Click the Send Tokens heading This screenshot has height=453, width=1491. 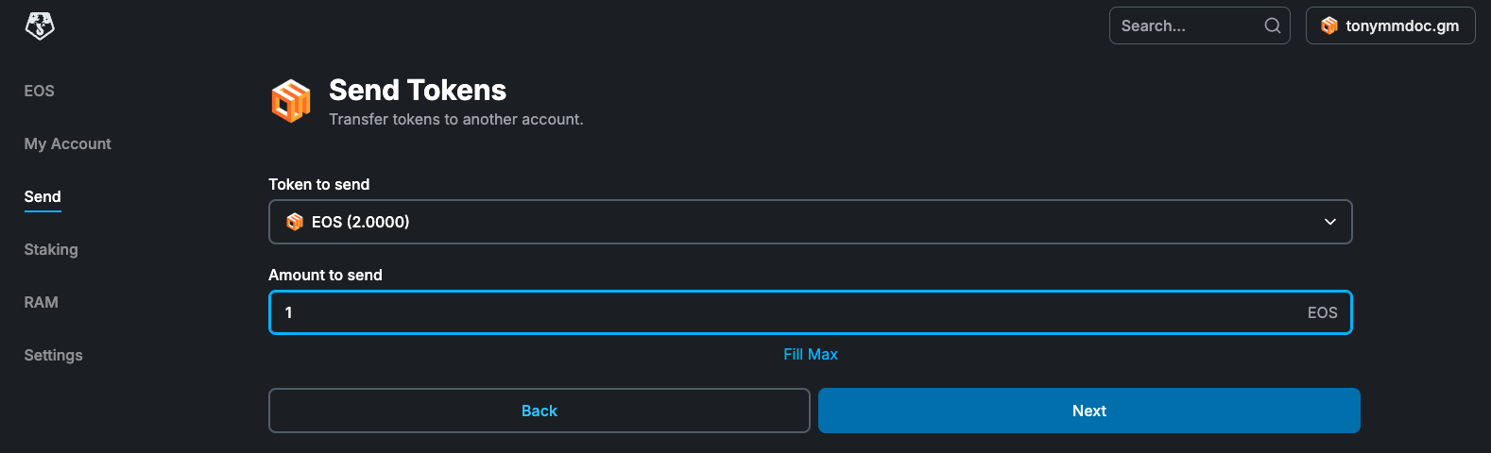click(x=418, y=90)
